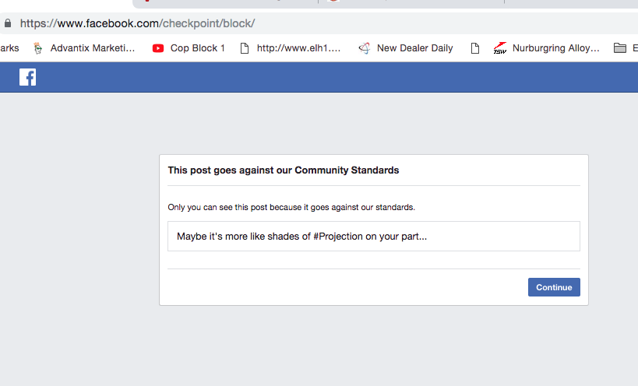Open the Cop Block 1 YouTube bookmark

pos(189,48)
